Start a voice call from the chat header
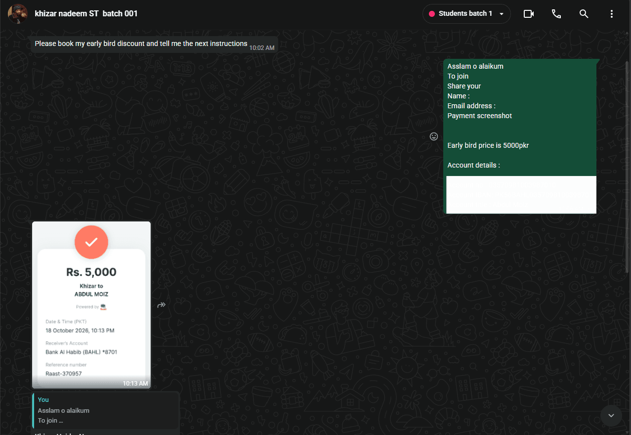 [556, 14]
